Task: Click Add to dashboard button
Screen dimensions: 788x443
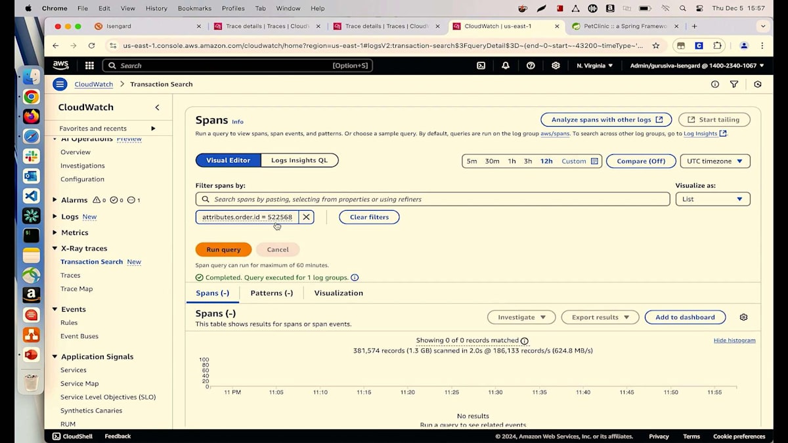Action: tap(685, 317)
